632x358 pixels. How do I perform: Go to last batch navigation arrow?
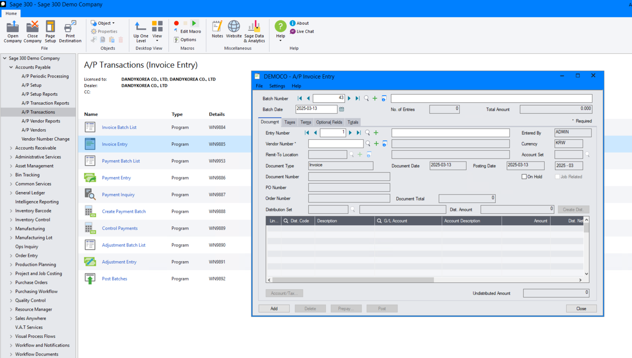[357, 99]
